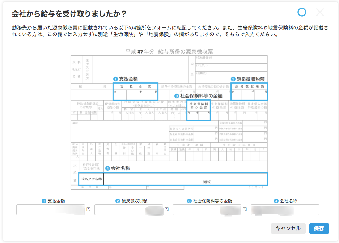This screenshot has width=339, height=243.
Task: Click the blue circle icon beside the close button
Action: pyautogui.click(x=302, y=12)
